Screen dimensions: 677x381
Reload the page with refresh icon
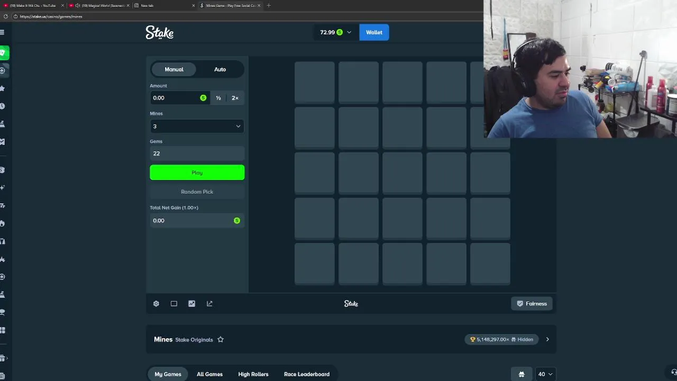[5, 16]
